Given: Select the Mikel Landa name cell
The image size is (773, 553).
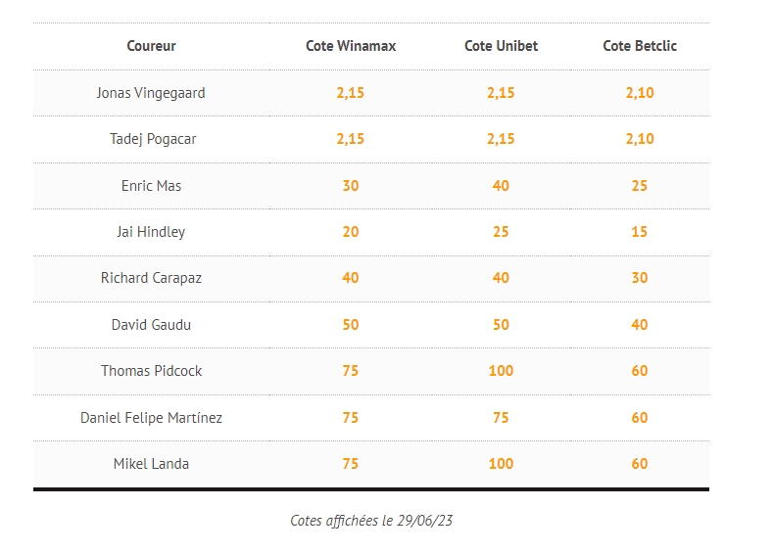Looking at the screenshot, I should coord(151,464).
